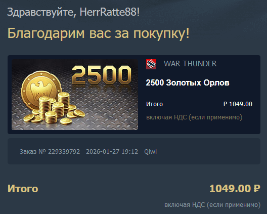Click the WAR THUNDER title text
The height and width of the screenshot is (214, 267).
[190, 64]
